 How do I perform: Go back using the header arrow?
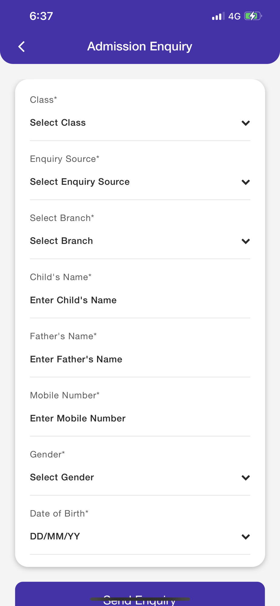point(22,47)
